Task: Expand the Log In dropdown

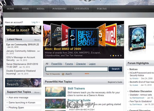Action: point(36,22)
